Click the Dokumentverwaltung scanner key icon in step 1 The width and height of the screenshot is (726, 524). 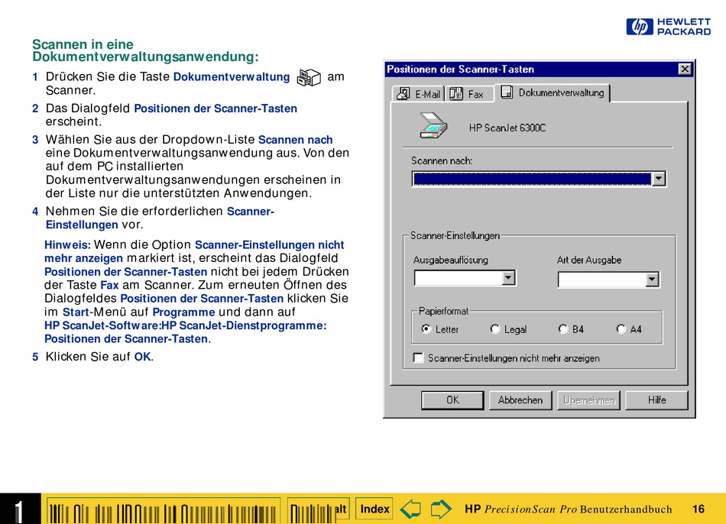[x=309, y=77]
